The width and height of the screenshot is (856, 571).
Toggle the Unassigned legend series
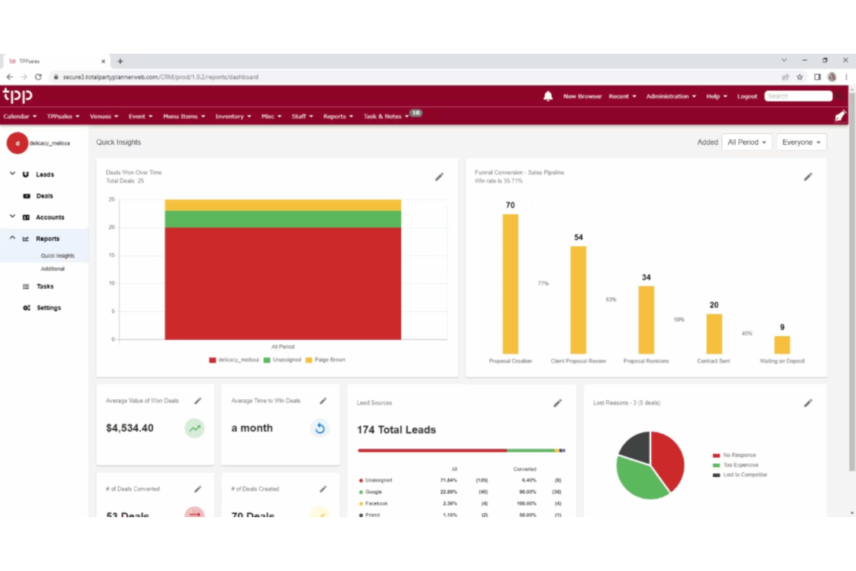pyautogui.click(x=282, y=360)
